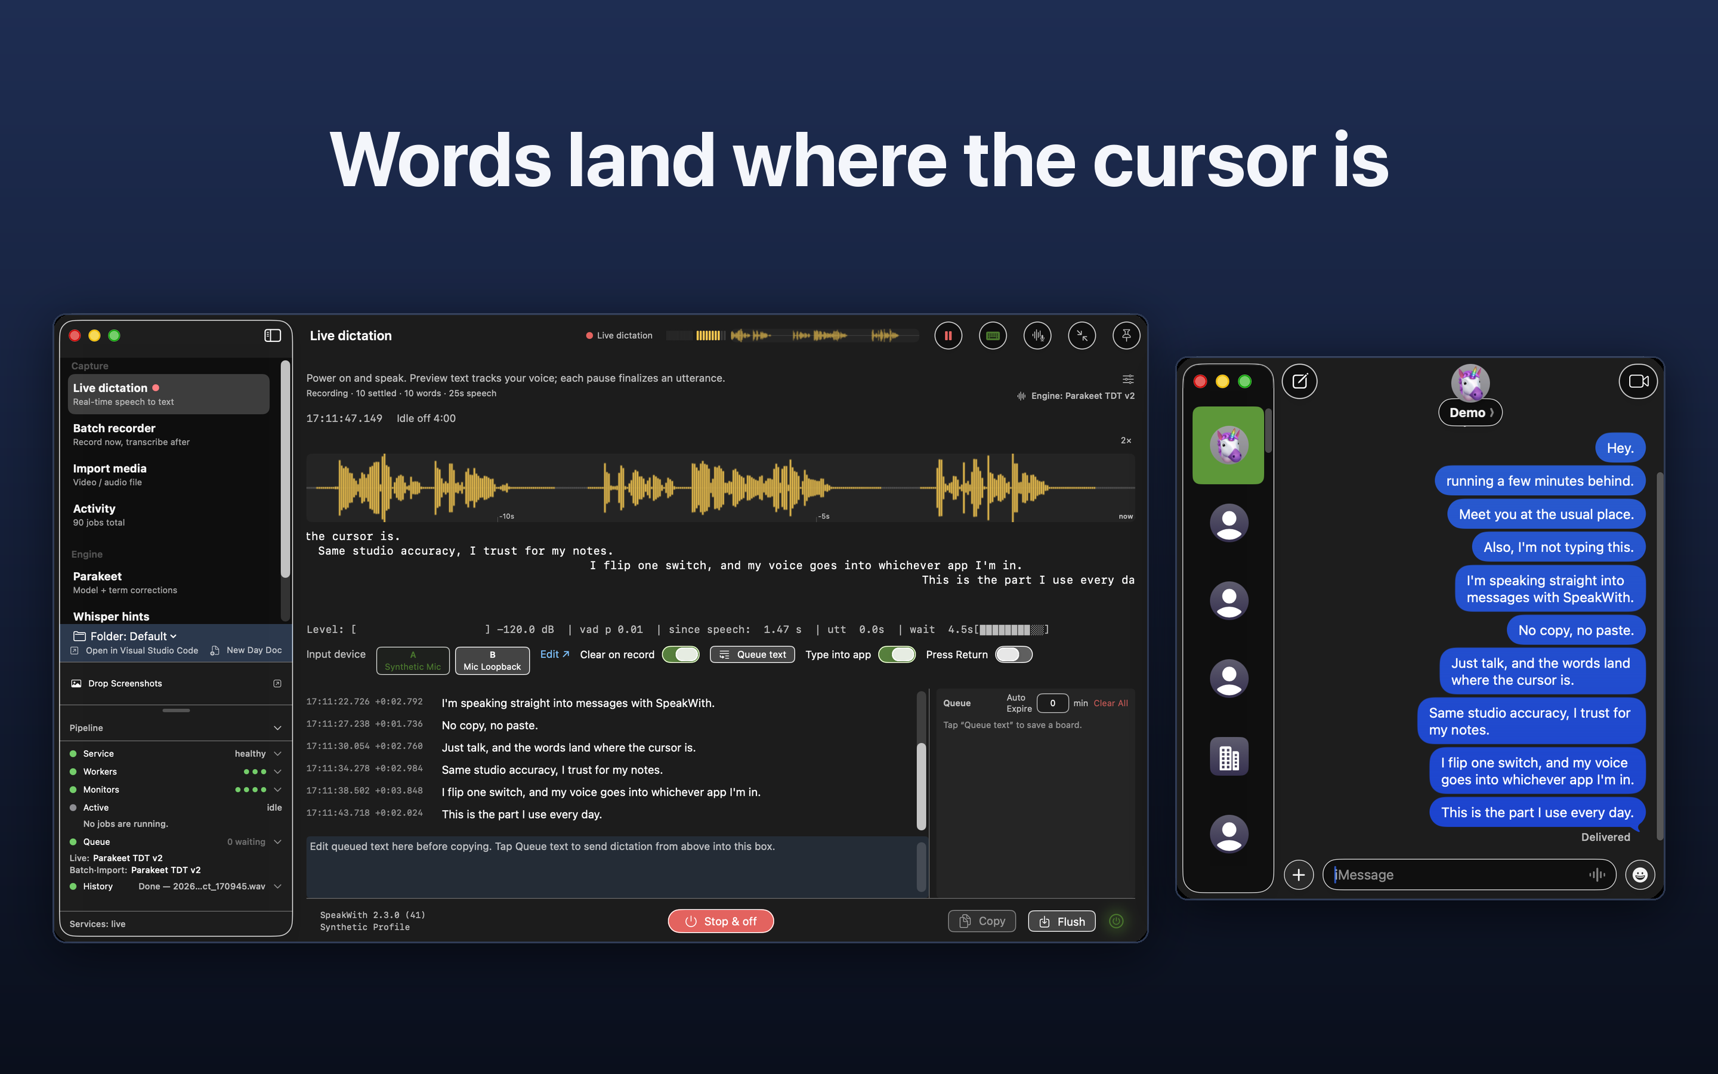Click the Auto Expire minutes field

tap(1052, 703)
